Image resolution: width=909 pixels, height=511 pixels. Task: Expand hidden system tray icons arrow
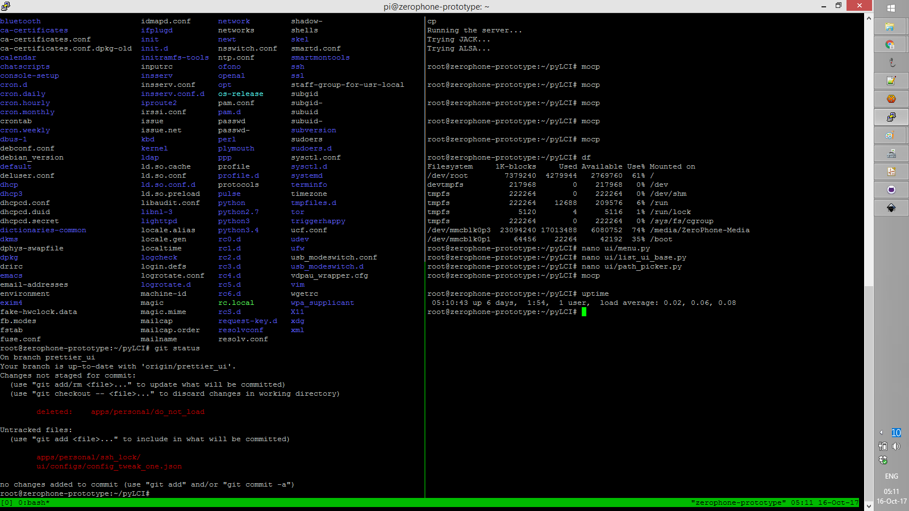click(x=882, y=433)
